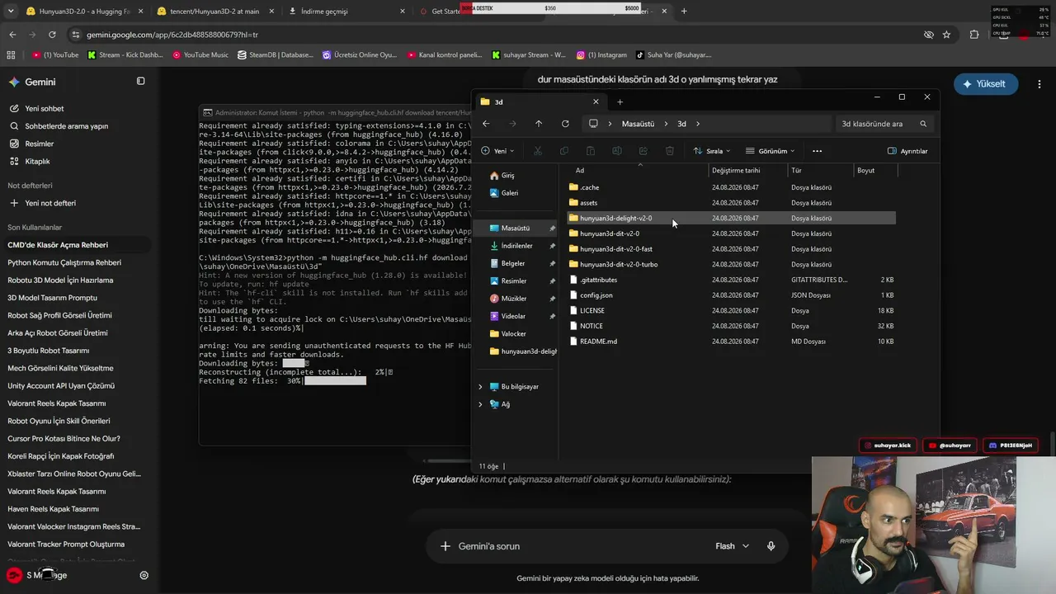The image size is (1056, 594).
Task: Sort files by the Boyut column header
Action: (865, 170)
